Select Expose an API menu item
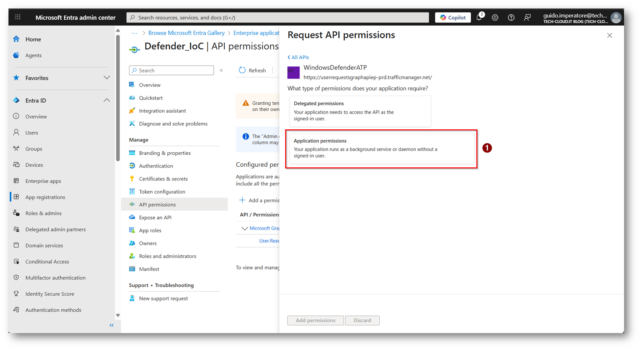 pos(155,217)
